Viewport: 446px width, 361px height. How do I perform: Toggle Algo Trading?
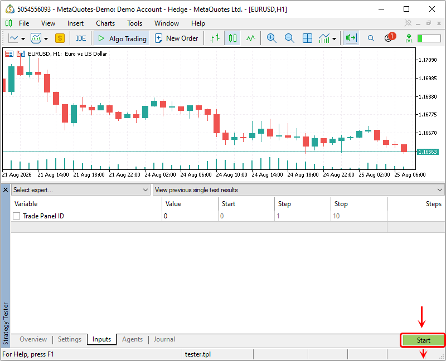pos(122,38)
